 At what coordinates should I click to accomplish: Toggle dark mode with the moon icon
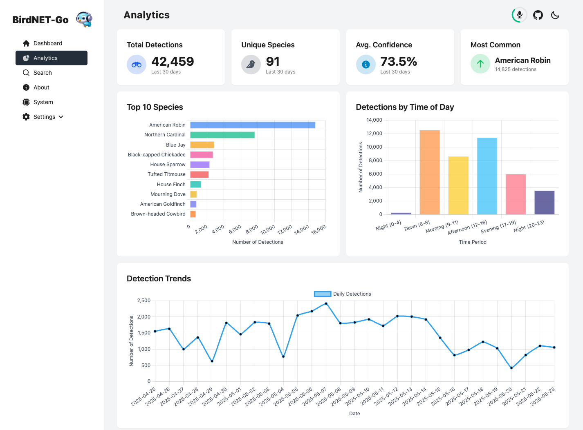point(555,15)
